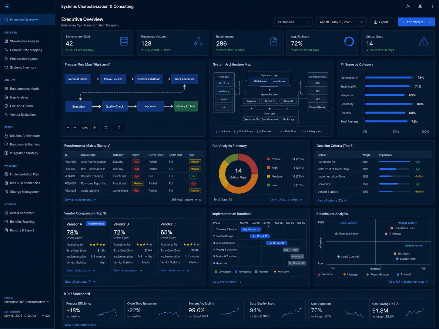The image size is (439, 329).
Task: Select Executive Overview in the sidebar
Action: coord(28,20)
